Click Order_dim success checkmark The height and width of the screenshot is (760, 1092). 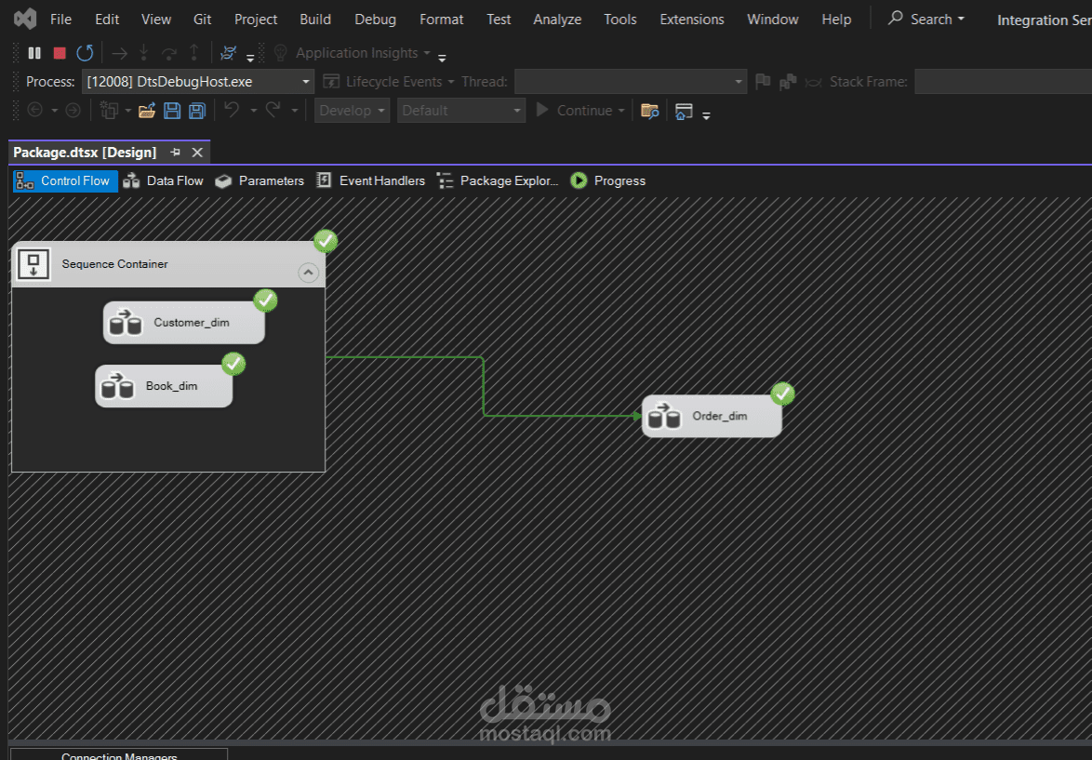point(782,393)
